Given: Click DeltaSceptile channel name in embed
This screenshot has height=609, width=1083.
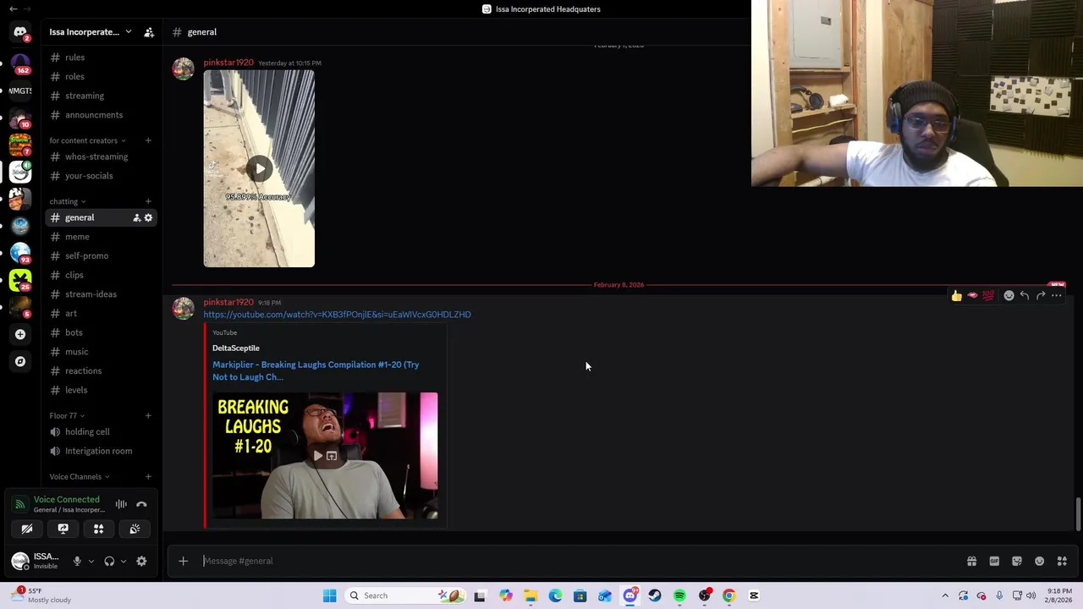Looking at the screenshot, I should [x=236, y=348].
